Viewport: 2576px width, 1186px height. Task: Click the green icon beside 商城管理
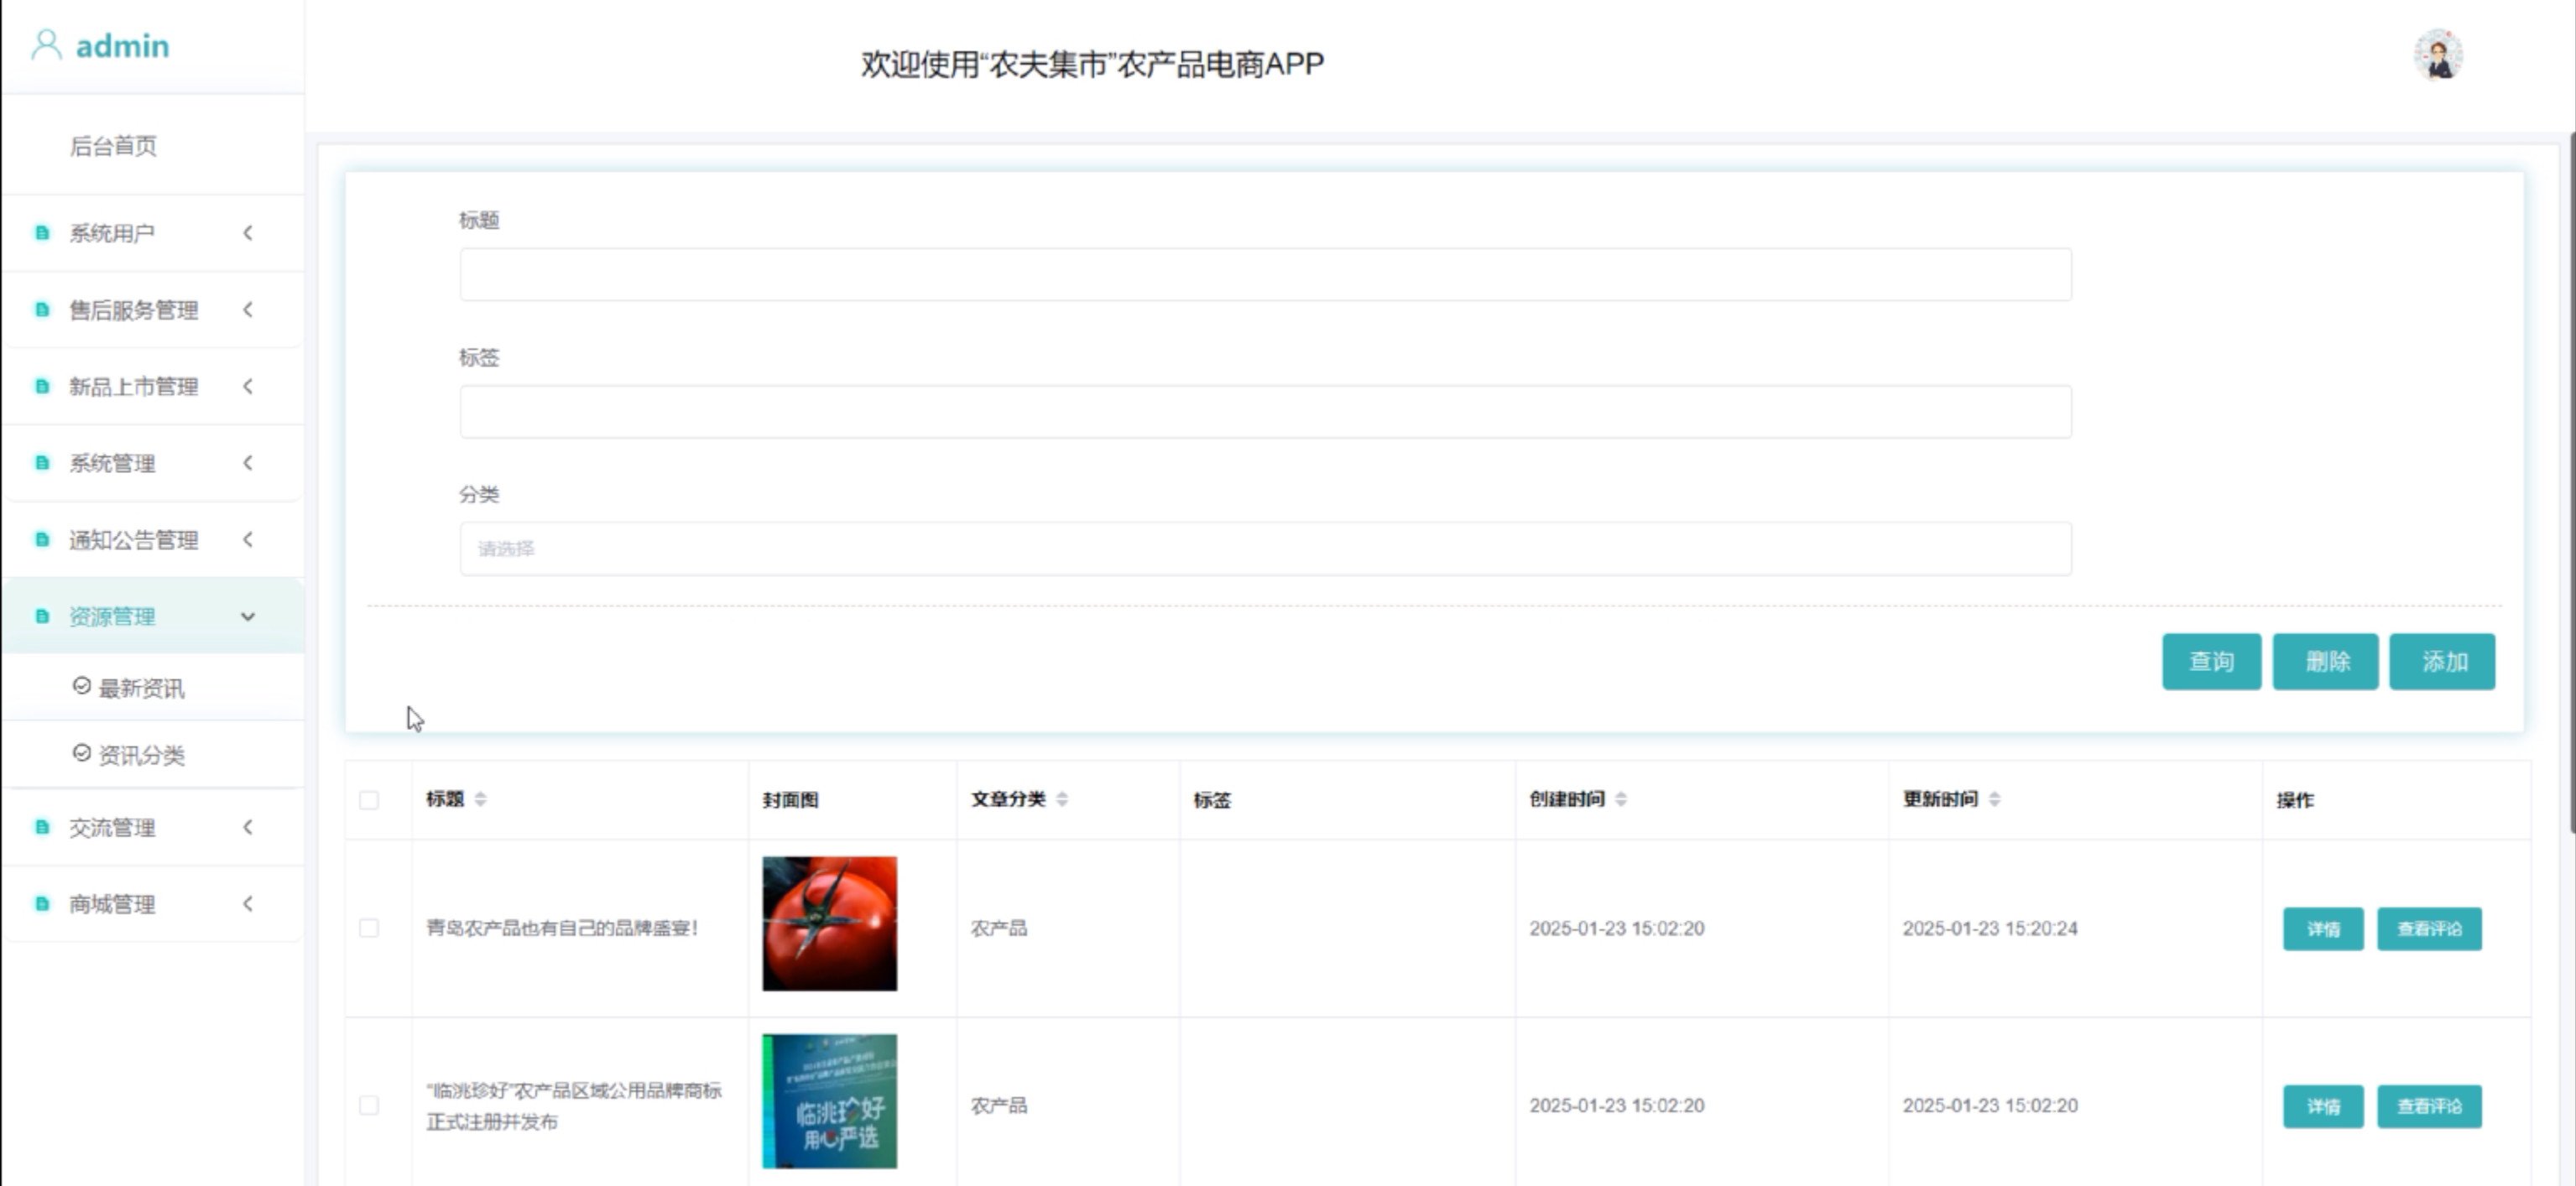(x=42, y=904)
